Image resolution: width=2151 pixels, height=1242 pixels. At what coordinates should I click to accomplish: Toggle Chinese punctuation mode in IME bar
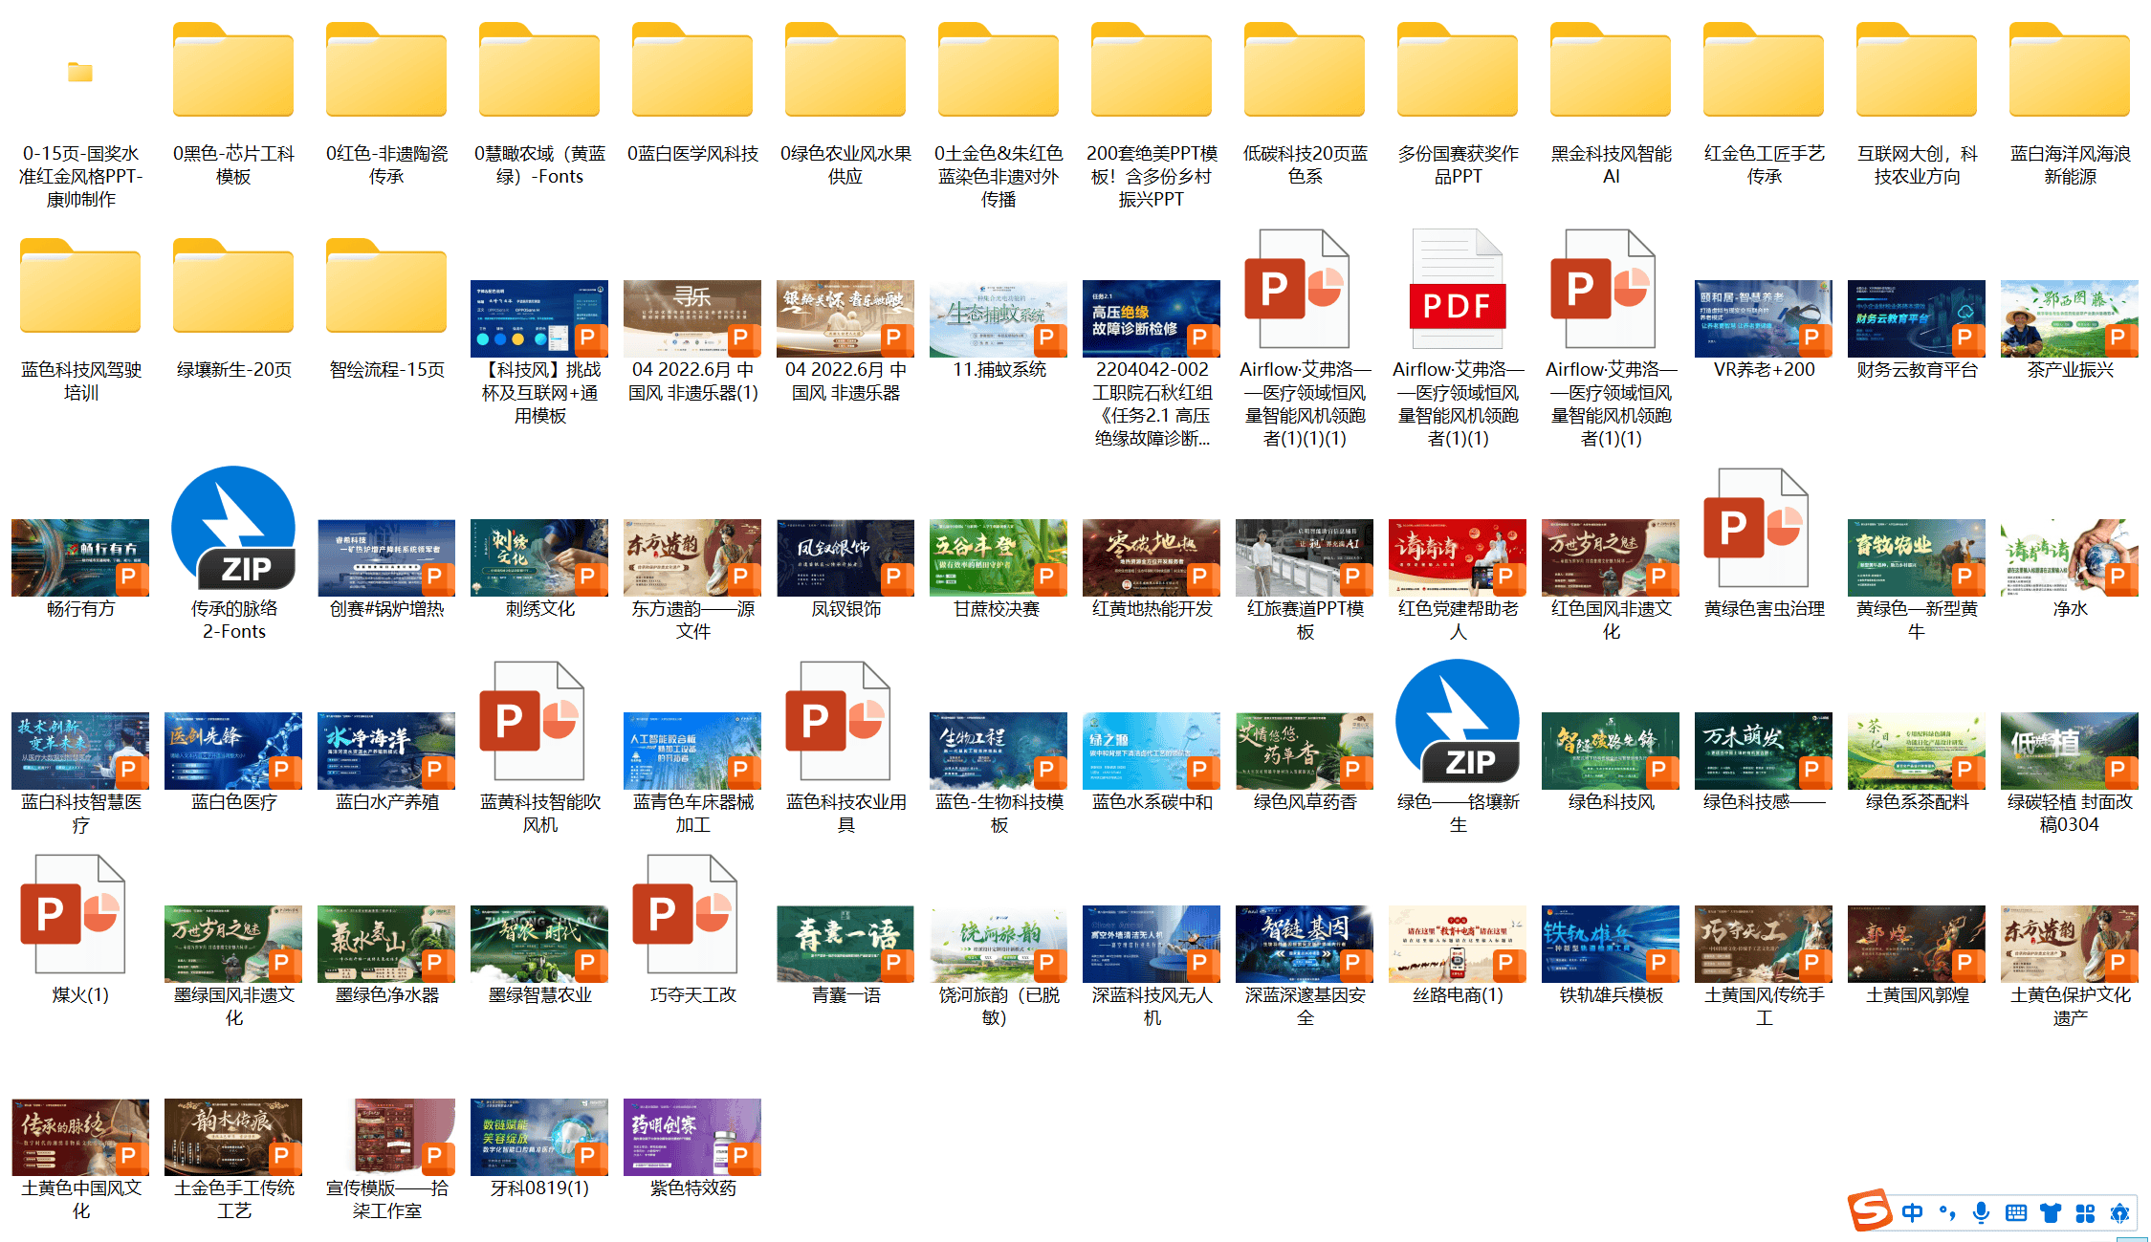point(1947,1213)
